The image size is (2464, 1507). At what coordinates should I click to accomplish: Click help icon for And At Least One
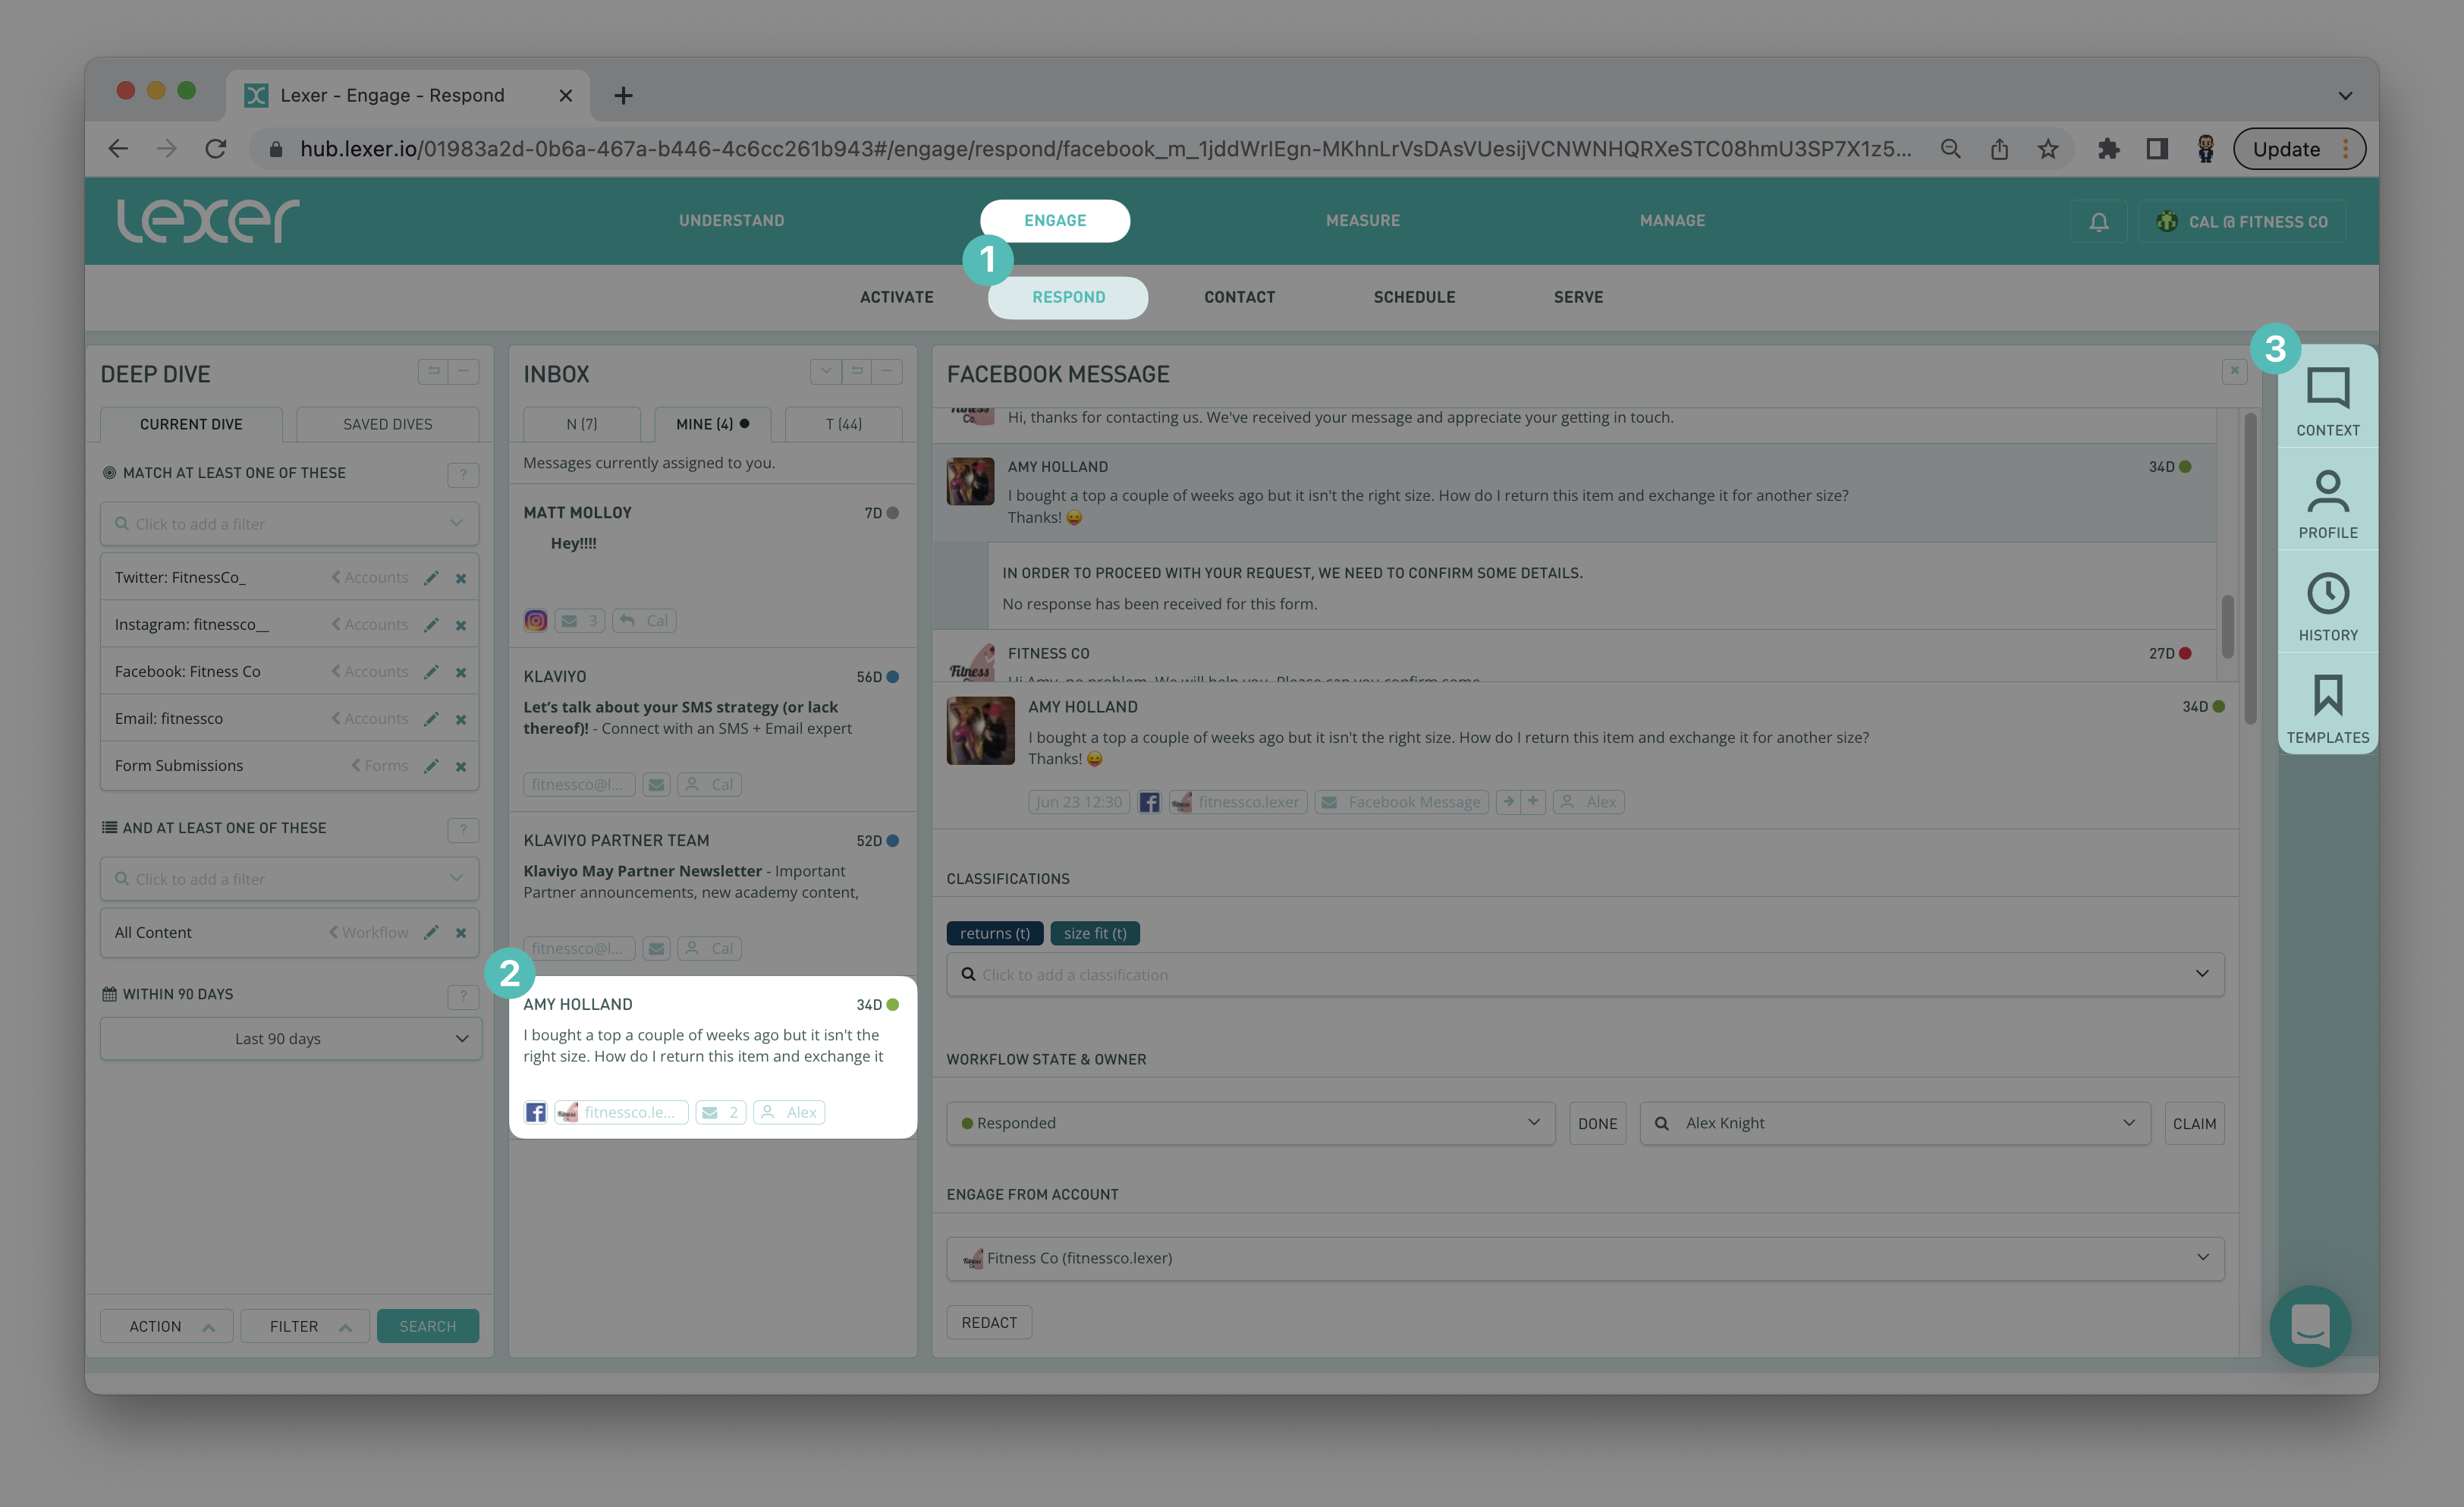coord(463,829)
